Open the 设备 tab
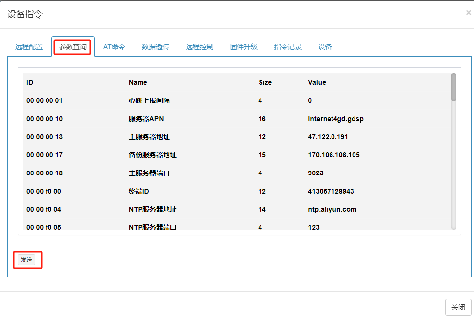 (325, 47)
